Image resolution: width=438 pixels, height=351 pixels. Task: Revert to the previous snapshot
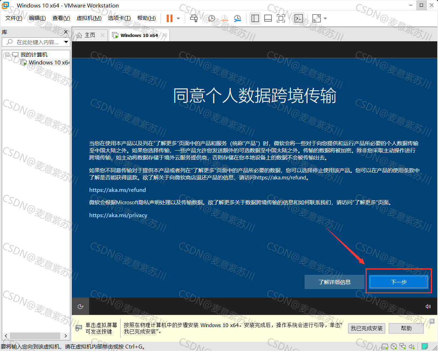click(224, 19)
